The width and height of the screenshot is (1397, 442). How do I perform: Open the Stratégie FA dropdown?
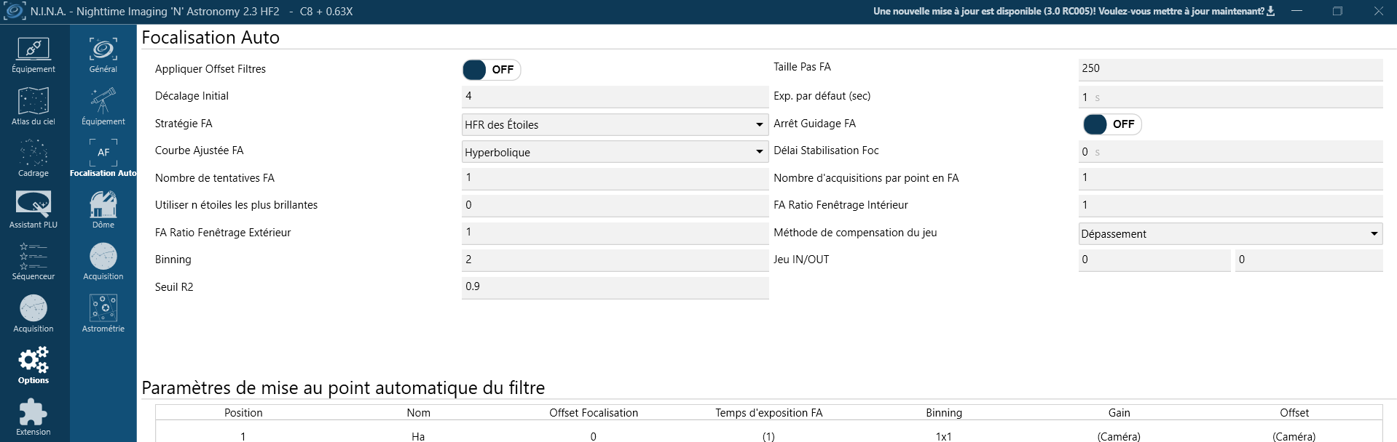(615, 125)
